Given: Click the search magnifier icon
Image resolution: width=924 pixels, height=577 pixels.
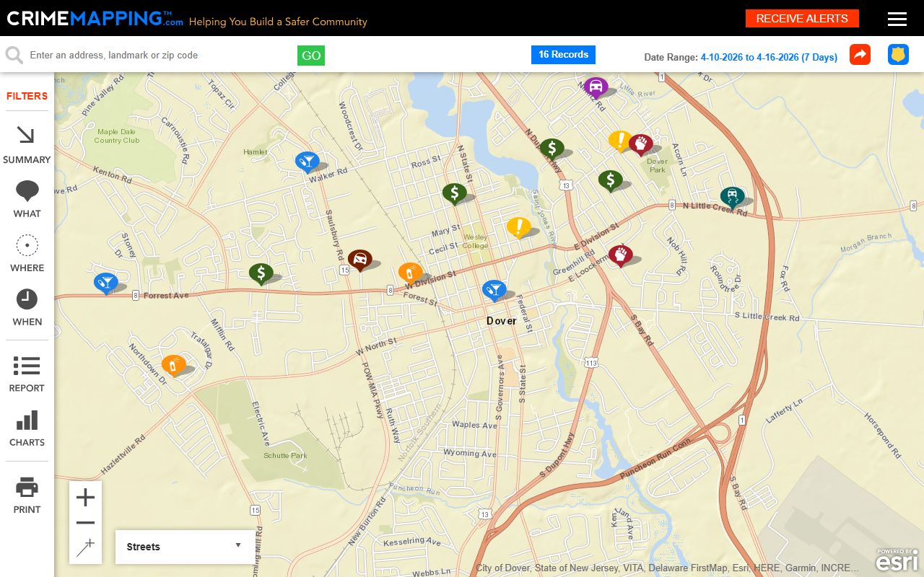Looking at the screenshot, I should pyautogui.click(x=14, y=56).
